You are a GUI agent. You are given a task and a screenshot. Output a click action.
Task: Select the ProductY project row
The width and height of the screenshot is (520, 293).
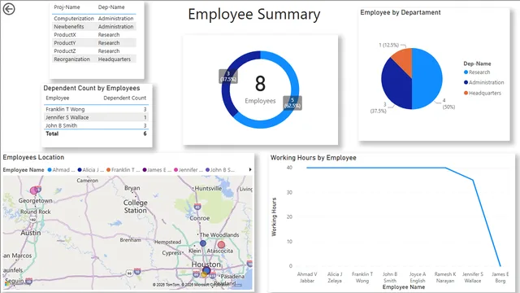(94, 43)
